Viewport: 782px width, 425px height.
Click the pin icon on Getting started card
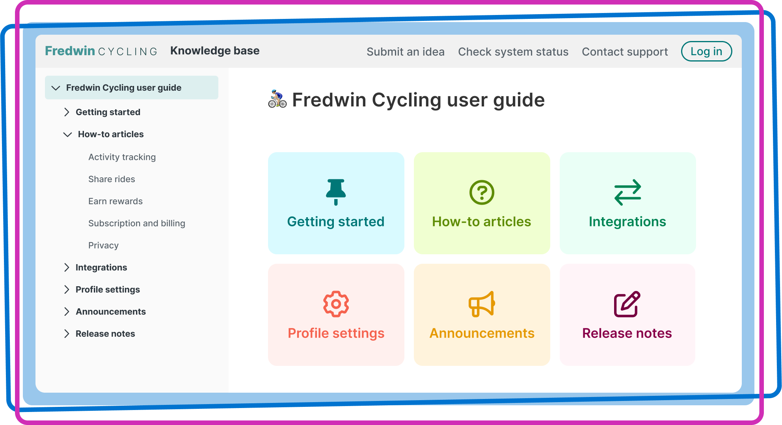click(336, 192)
